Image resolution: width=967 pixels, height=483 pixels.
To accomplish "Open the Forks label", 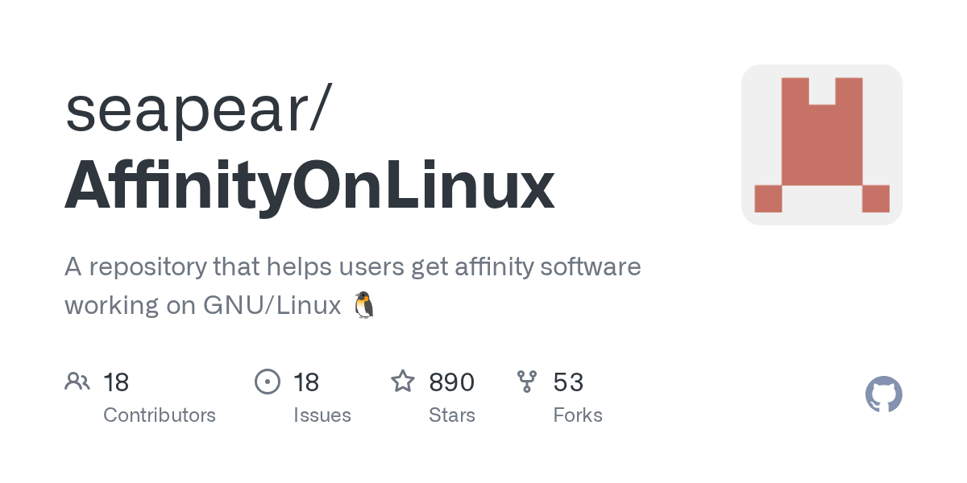I will coord(578,415).
